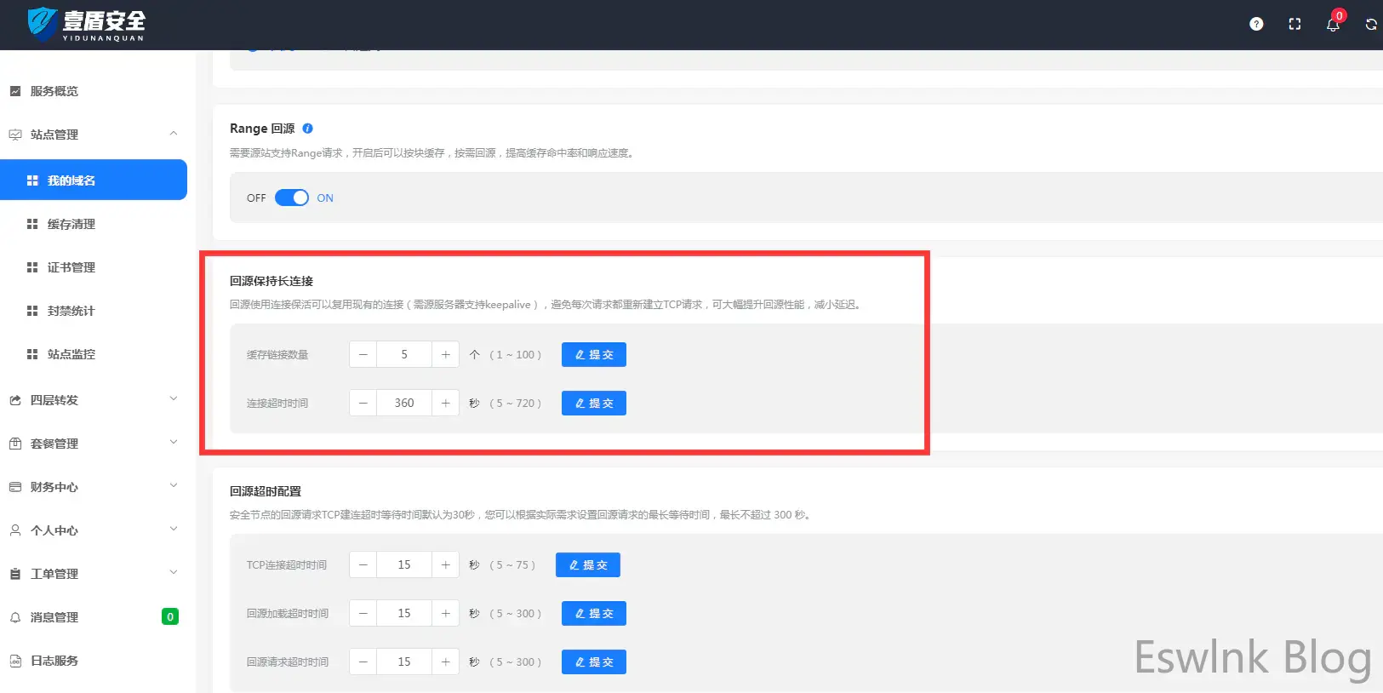Toggle fullscreen mode icon
The image size is (1383, 693).
1294,24
